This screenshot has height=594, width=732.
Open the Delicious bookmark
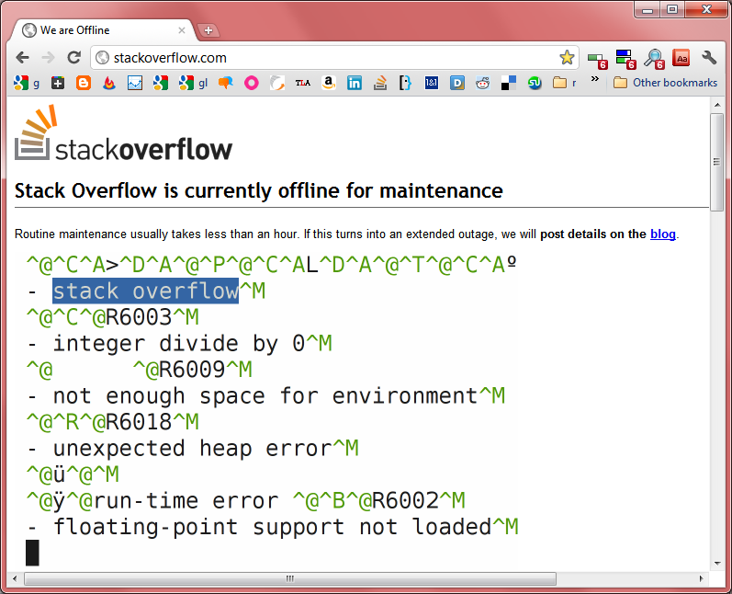[x=508, y=83]
